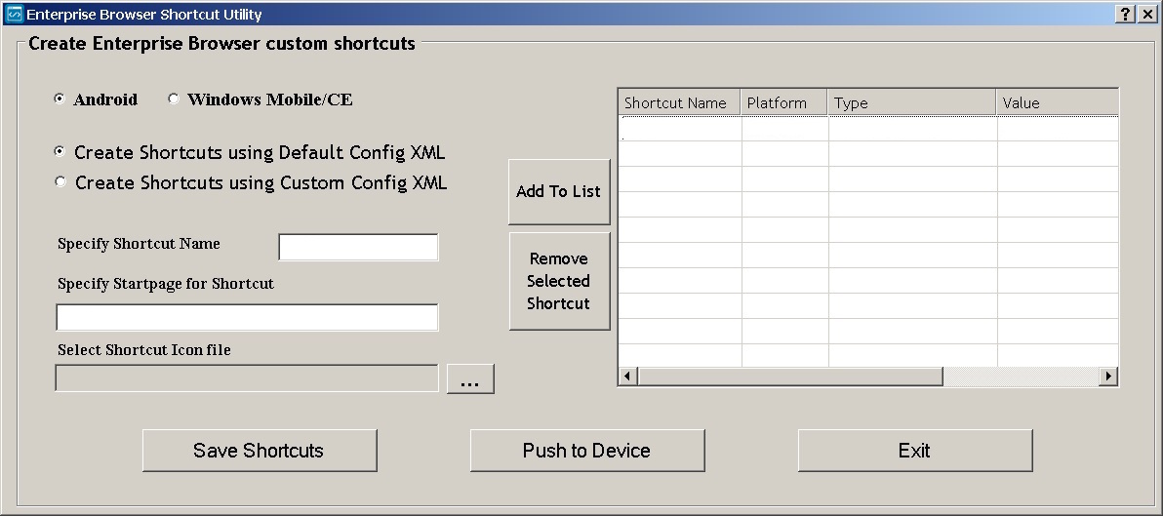This screenshot has height=516, width=1163.
Task: Click the Specify Startpage for Shortcut label
Action: pyautogui.click(x=166, y=284)
